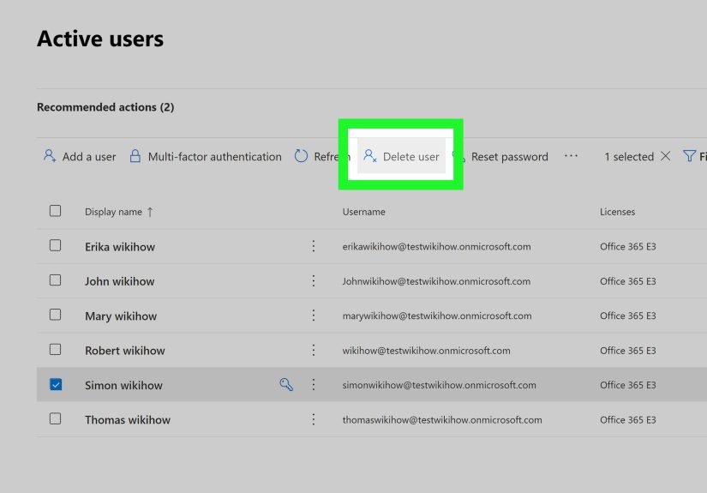Click the Licenses column header
Screen dimensions: 707x493
coord(617,212)
